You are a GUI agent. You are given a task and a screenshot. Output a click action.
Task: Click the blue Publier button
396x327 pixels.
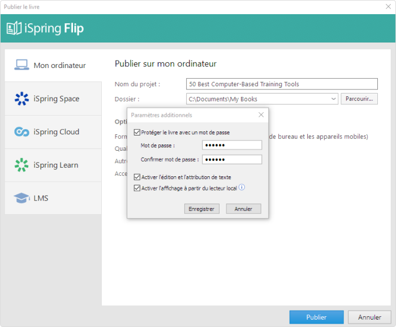pos(316,317)
